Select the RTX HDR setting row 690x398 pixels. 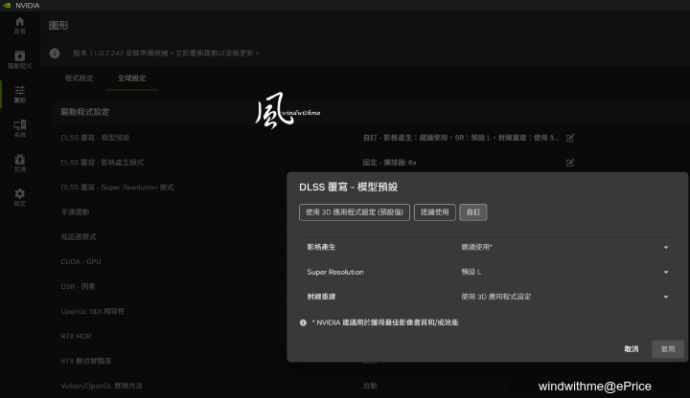[x=76, y=336]
